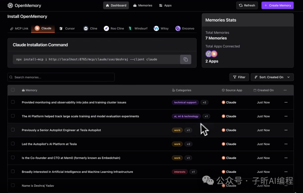Open the Filter options

[x=239, y=77]
